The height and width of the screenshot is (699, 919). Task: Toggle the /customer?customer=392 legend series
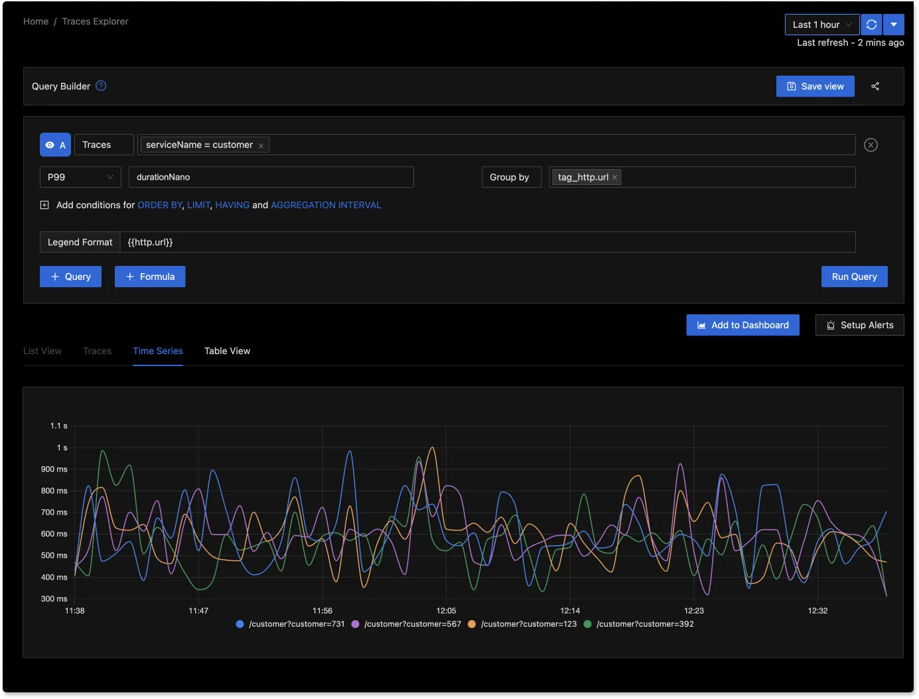tap(638, 624)
